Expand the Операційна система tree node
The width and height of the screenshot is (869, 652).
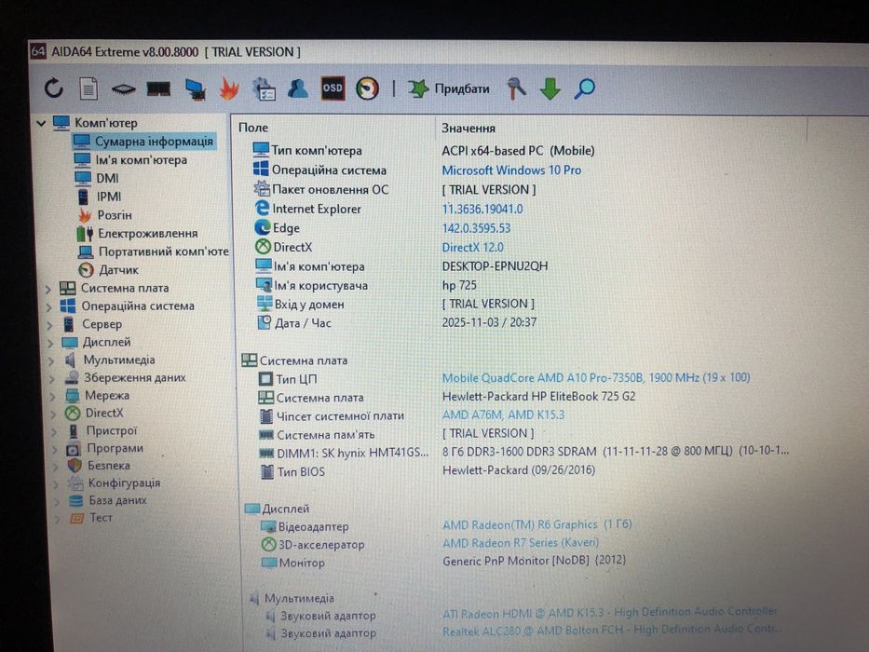(x=48, y=306)
